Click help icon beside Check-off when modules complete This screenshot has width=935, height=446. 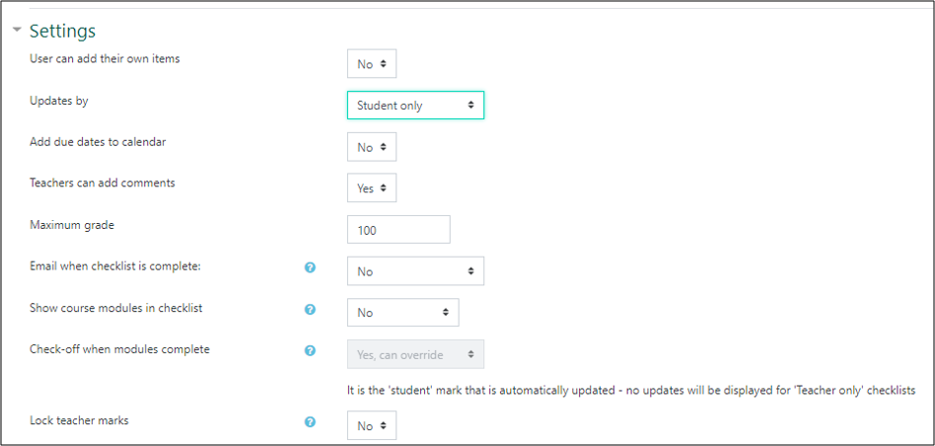tap(310, 350)
